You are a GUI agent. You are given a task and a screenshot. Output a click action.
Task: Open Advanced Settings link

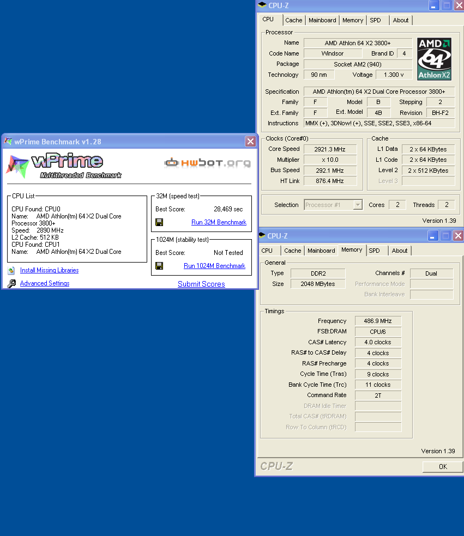(45, 283)
